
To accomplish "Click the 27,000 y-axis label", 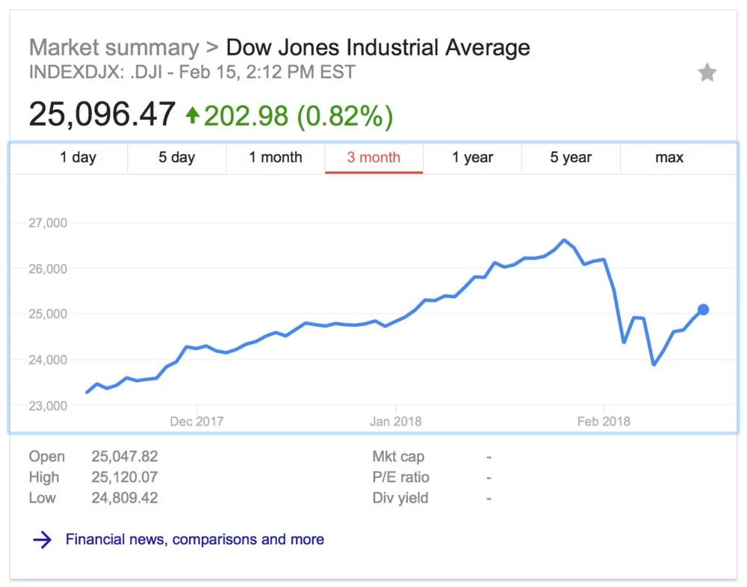I will [49, 223].
